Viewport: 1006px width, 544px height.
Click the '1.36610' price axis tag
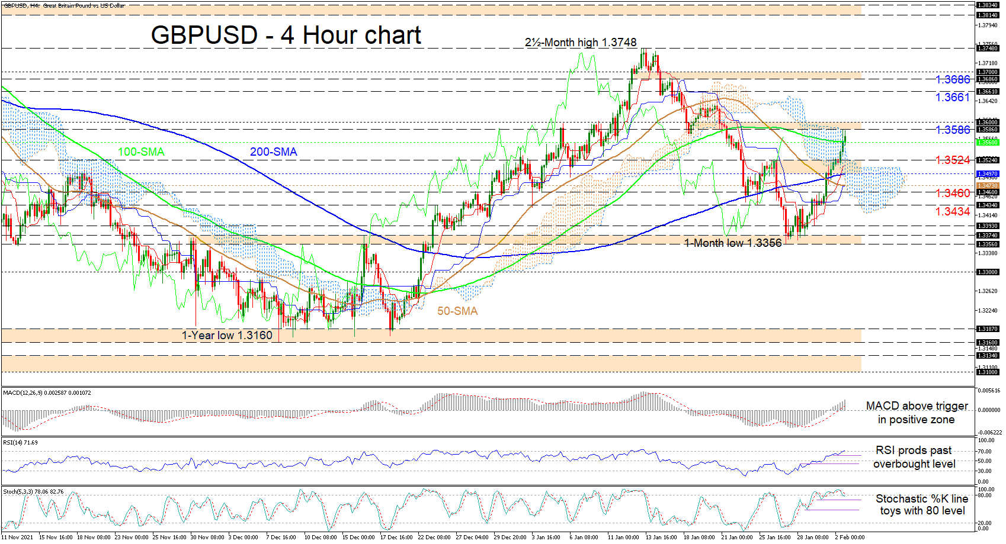point(988,92)
